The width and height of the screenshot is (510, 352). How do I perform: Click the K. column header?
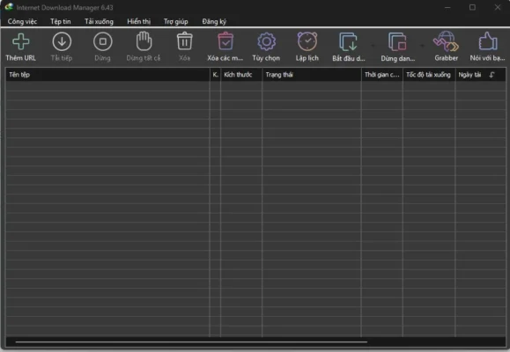pyautogui.click(x=215, y=75)
